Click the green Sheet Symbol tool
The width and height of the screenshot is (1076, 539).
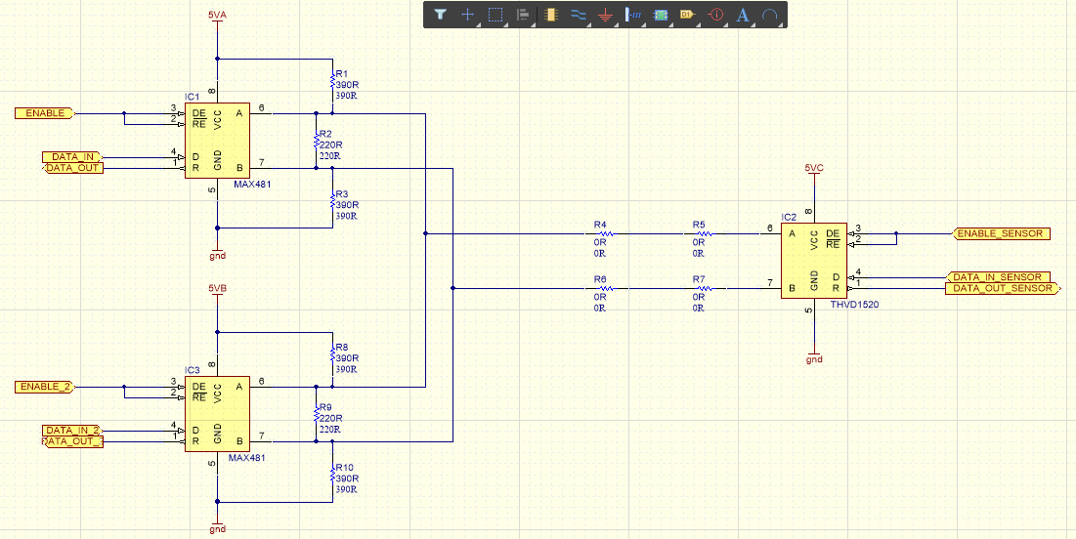click(660, 15)
